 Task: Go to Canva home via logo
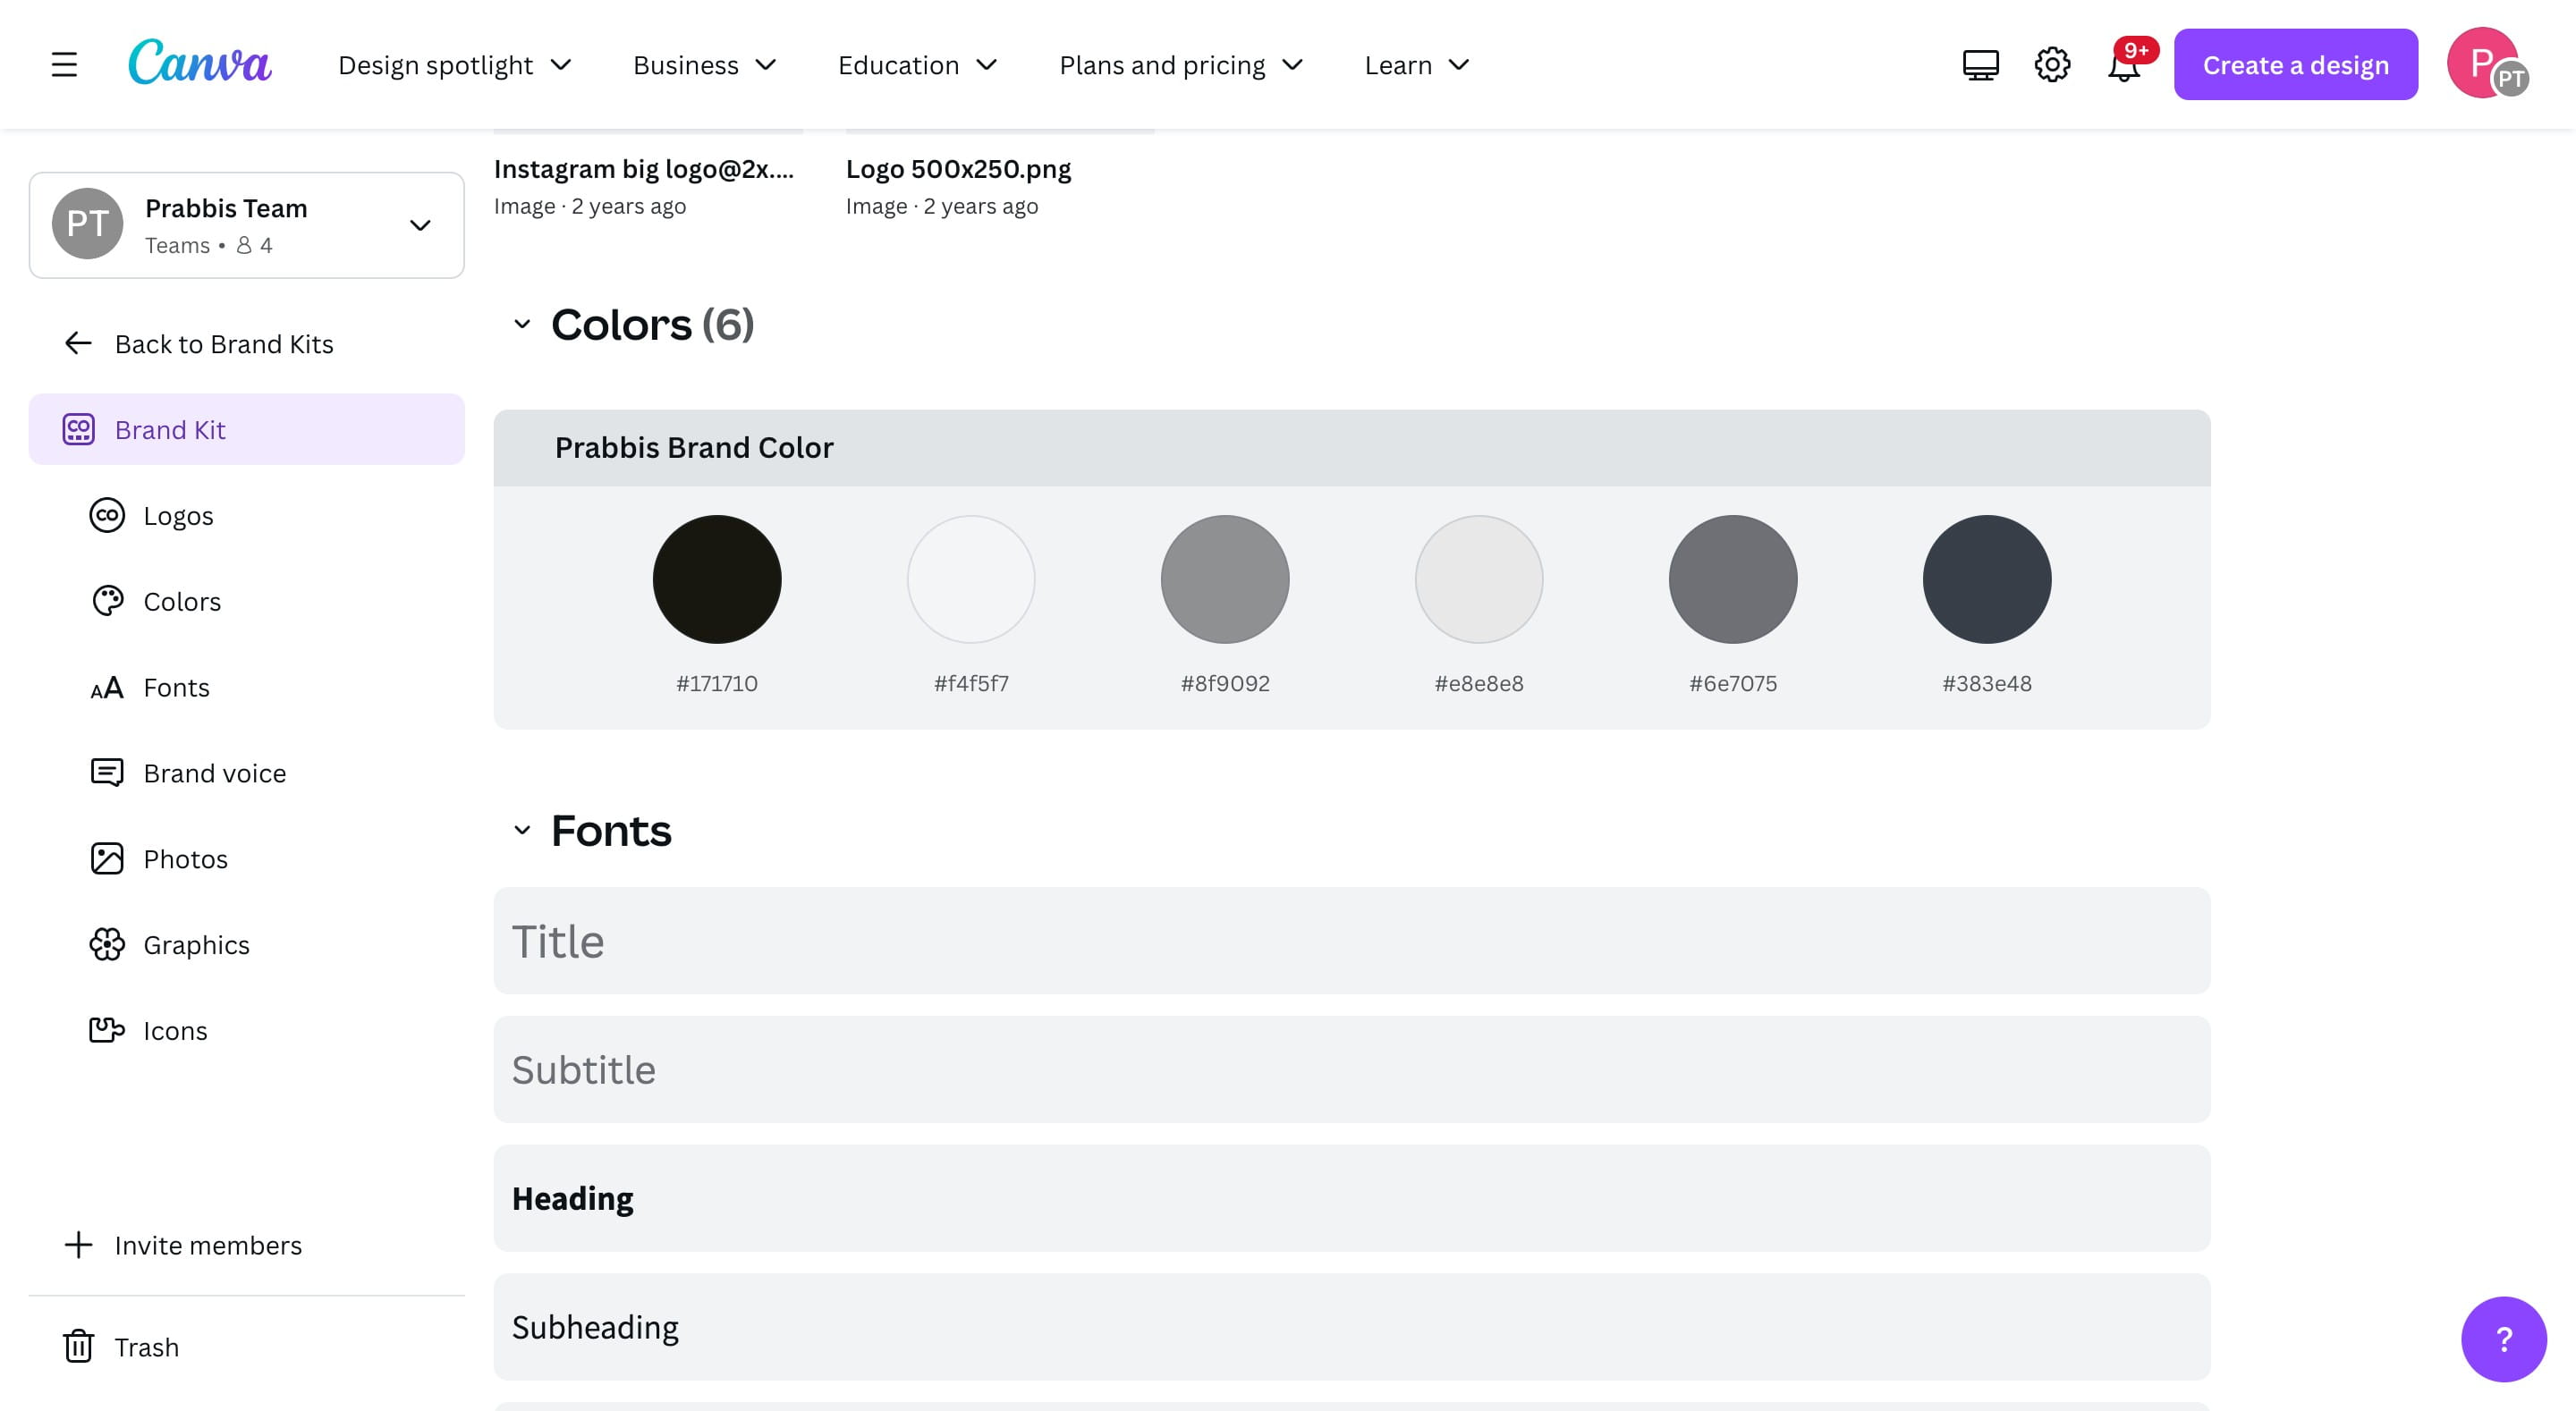coord(199,62)
